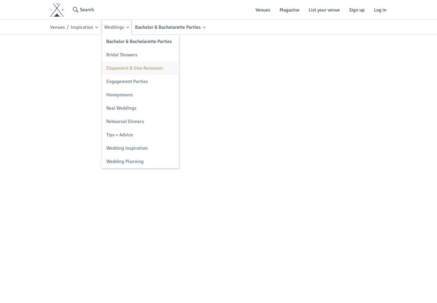Open Venues in the top navigation
Image resolution: width=437 pixels, height=303 pixels.
(x=263, y=10)
